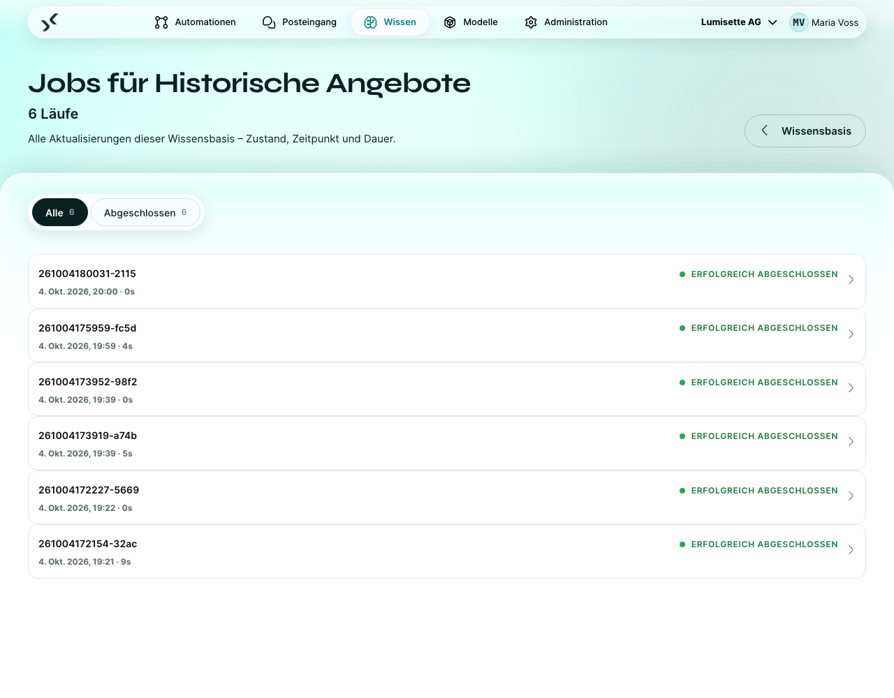Open job 261004172154-32ac via its chevron
This screenshot has width=894, height=698.
point(851,550)
